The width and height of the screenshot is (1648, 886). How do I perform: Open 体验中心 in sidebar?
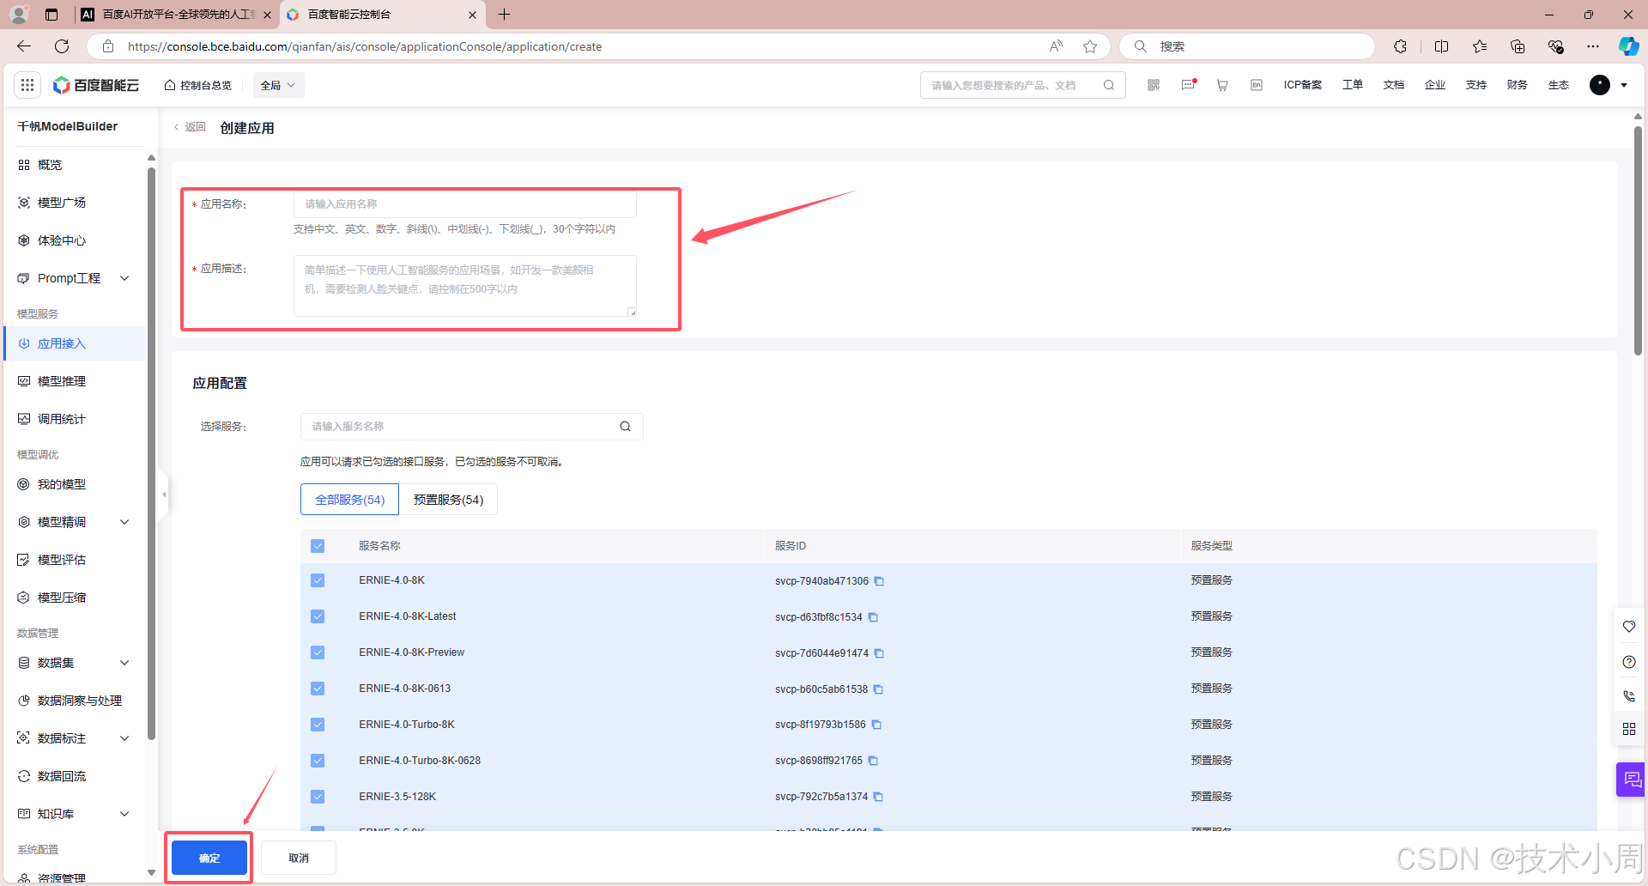[x=62, y=240]
